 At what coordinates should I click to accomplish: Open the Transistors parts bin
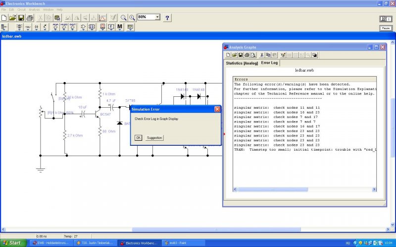(45, 27)
